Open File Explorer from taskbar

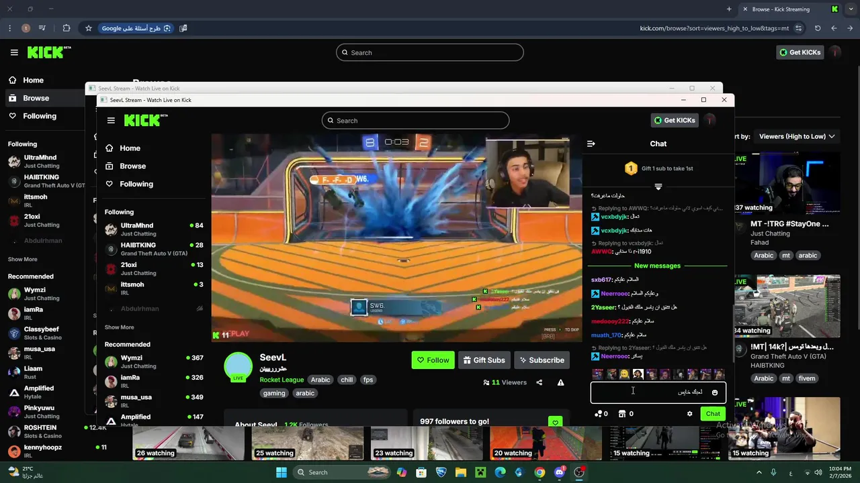coord(461,472)
